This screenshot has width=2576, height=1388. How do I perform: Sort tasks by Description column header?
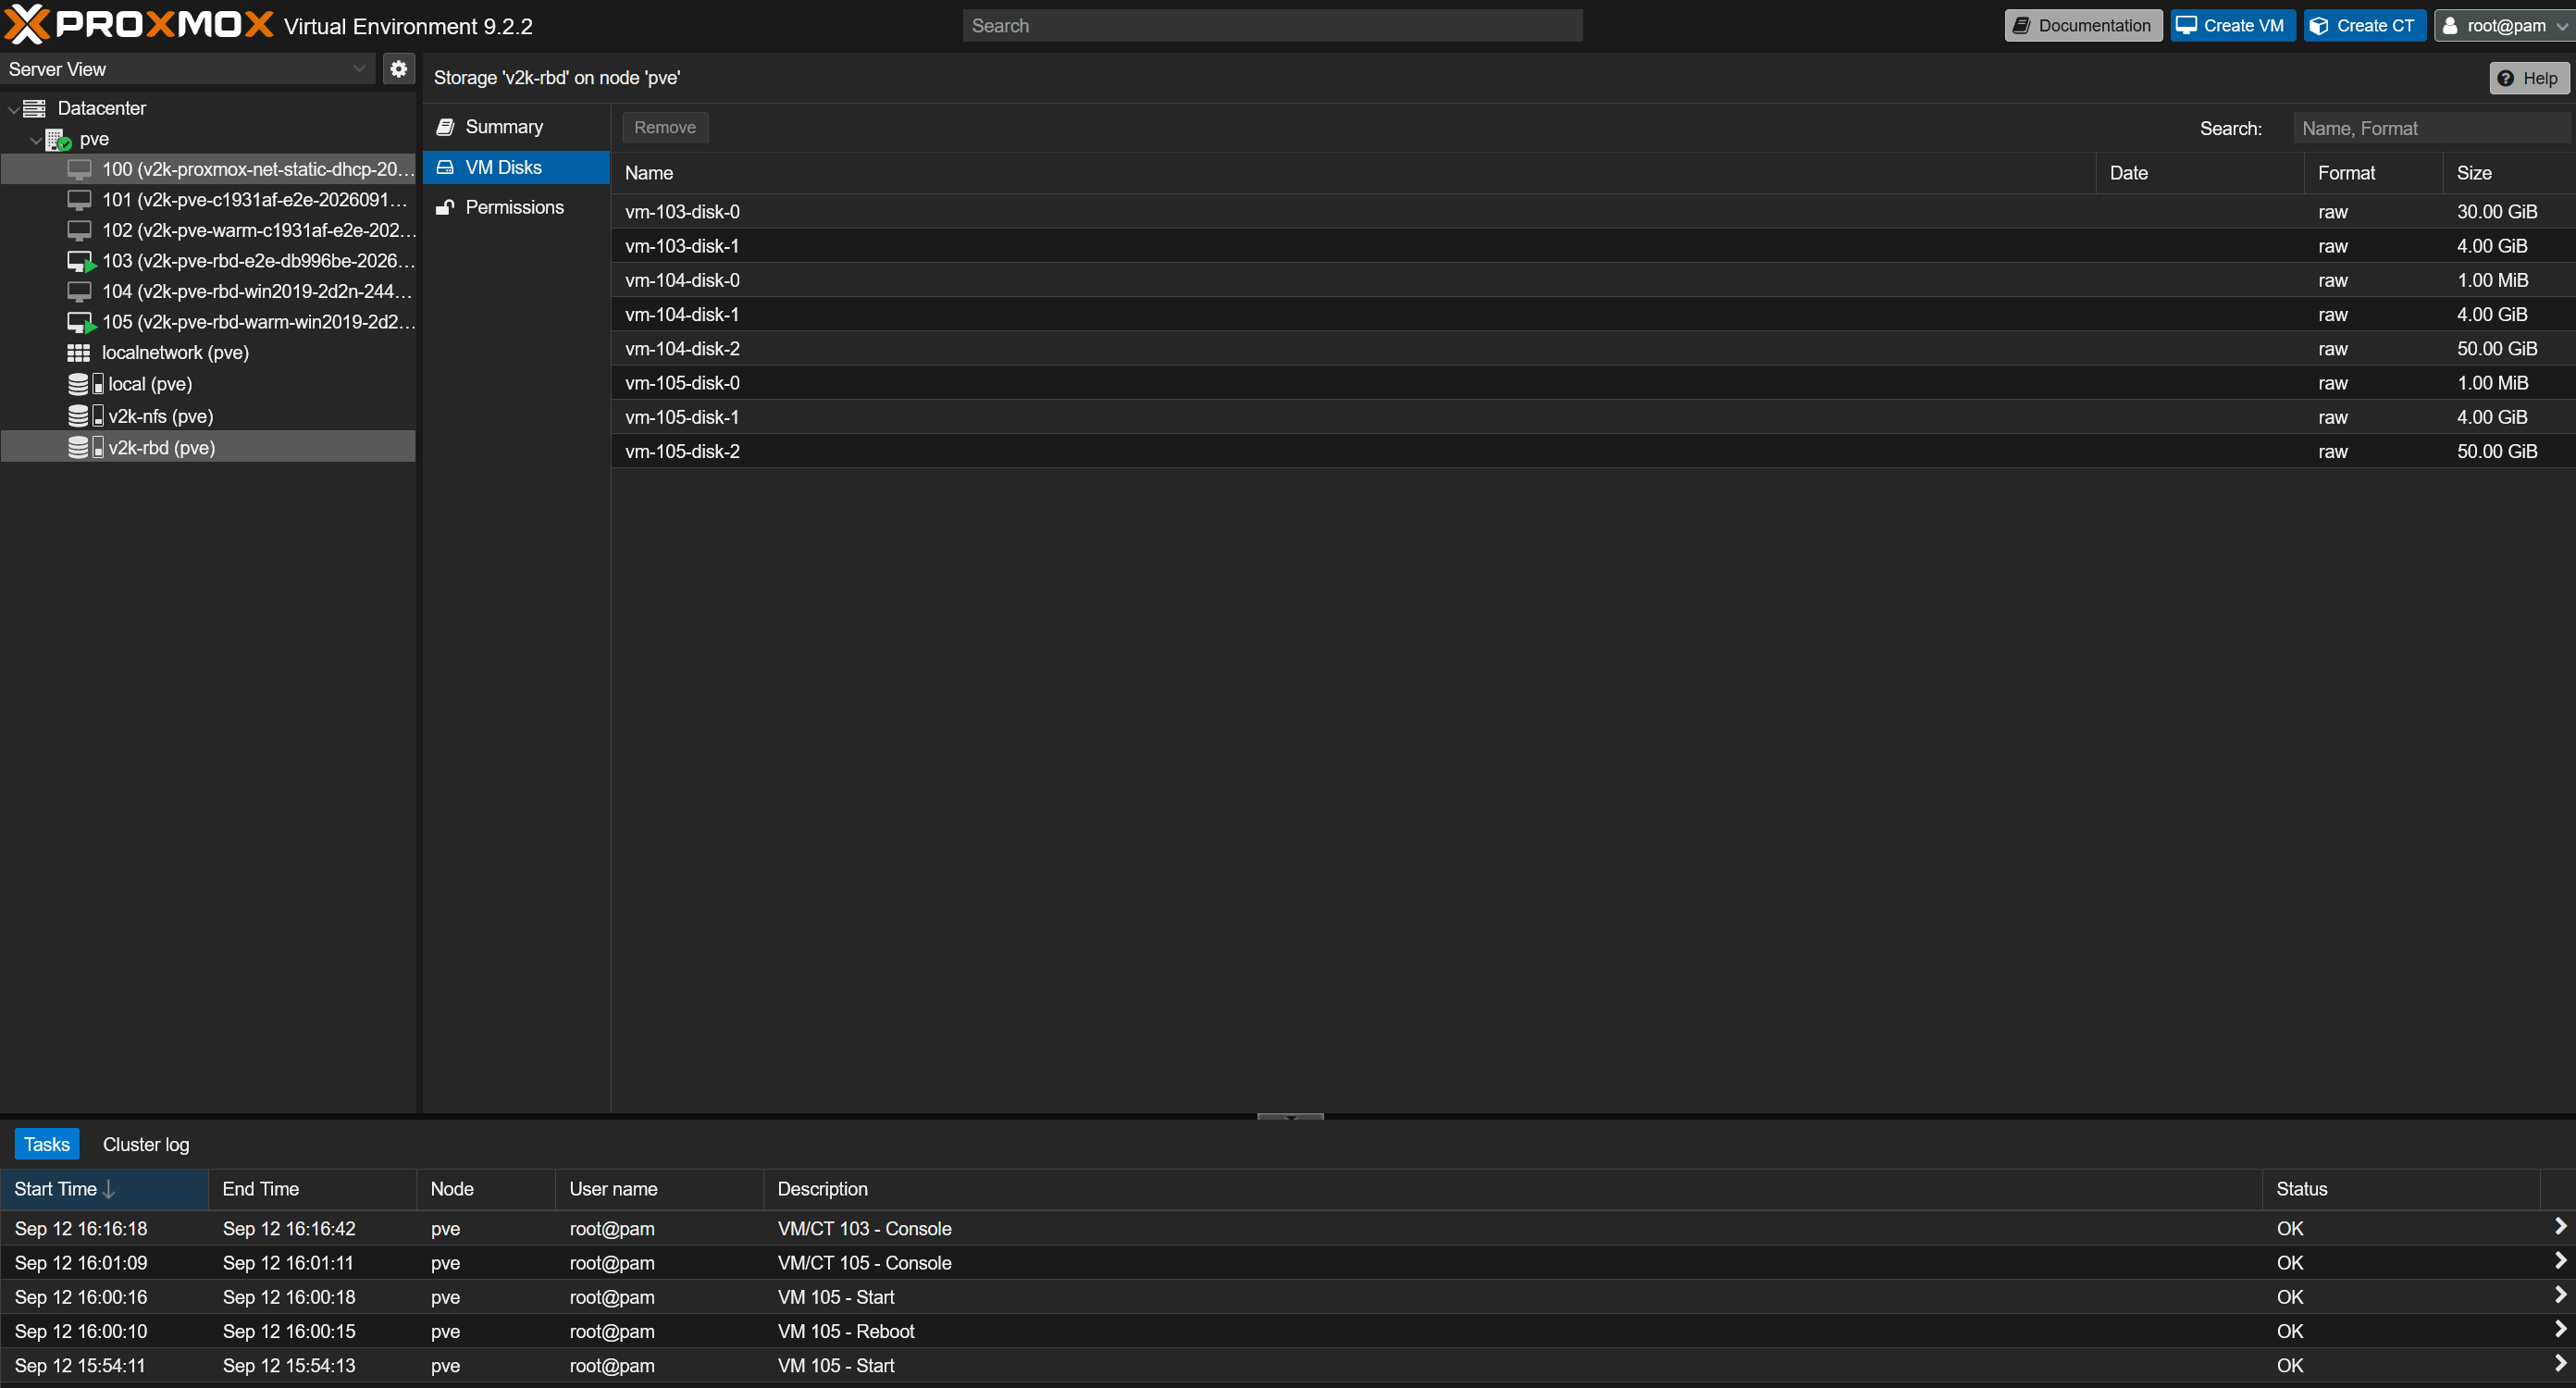[x=1513, y=1189]
